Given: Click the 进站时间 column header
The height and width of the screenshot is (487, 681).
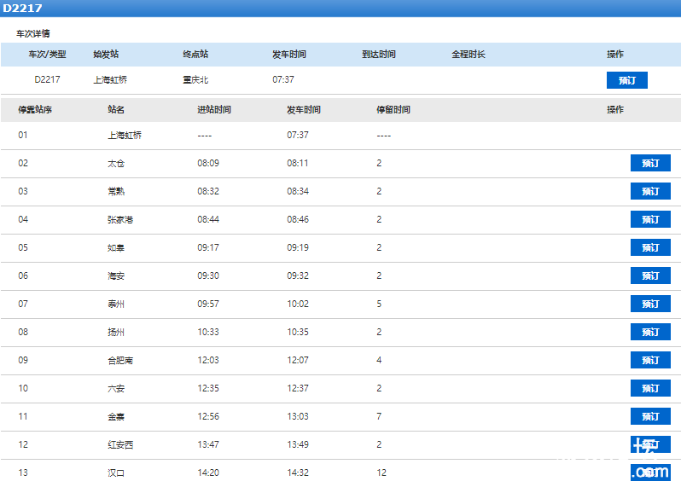Looking at the screenshot, I should pos(214,109).
